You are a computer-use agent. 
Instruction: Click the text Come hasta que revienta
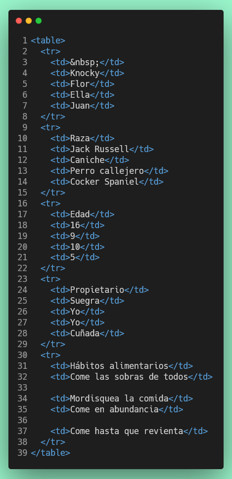tap(127, 431)
